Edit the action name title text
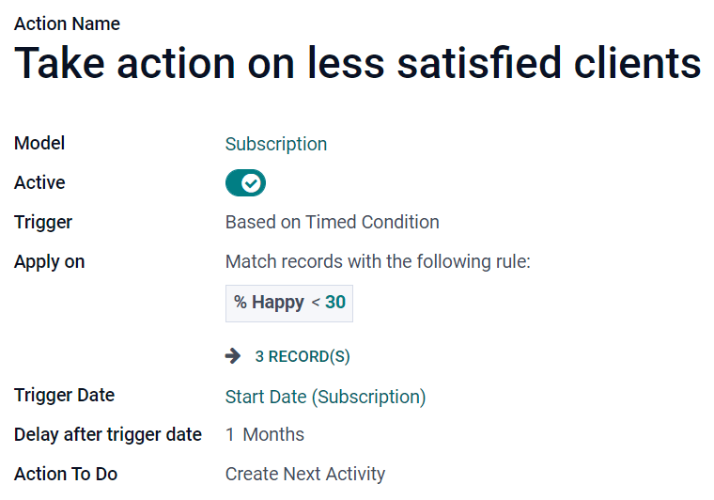This screenshot has width=714, height=500. pyautogui.click(x=357, y=64)
